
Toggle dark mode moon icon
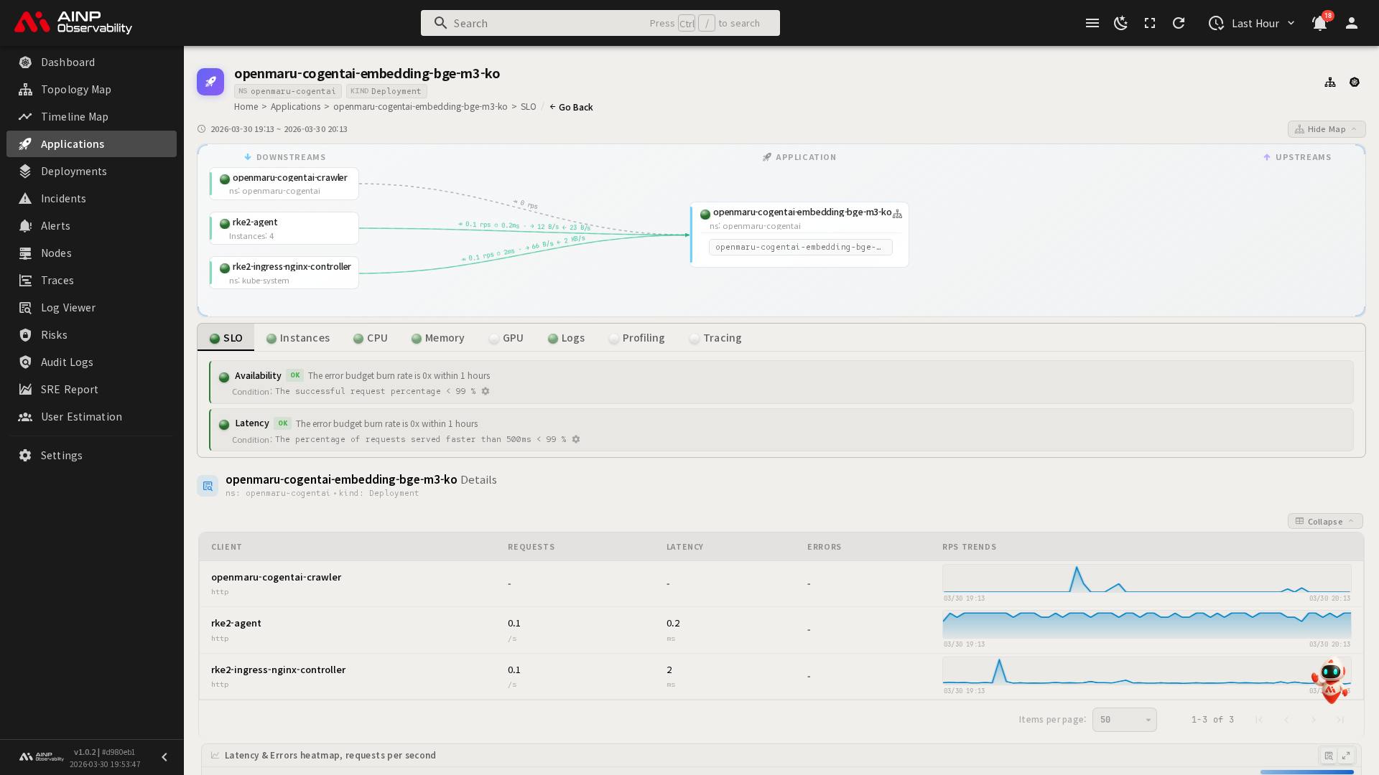coord(1120,23)
